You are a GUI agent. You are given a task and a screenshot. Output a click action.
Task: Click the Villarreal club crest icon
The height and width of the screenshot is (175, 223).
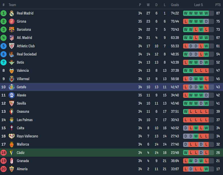(x=12, y=79)
